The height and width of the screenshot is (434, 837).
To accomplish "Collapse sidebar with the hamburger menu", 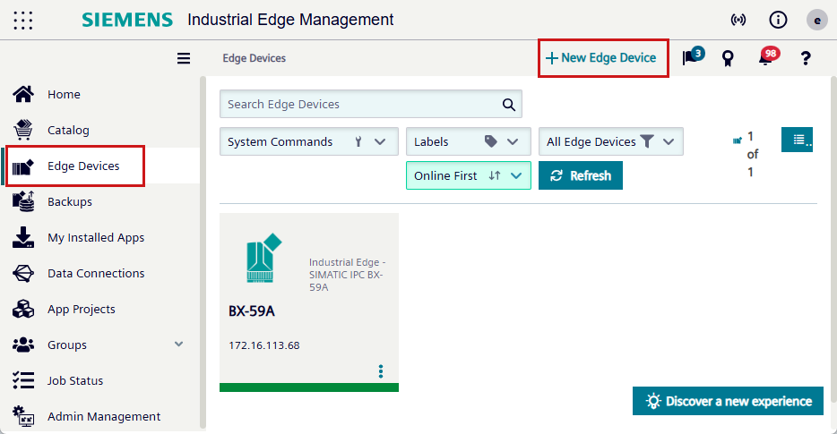I will (184, 58).
